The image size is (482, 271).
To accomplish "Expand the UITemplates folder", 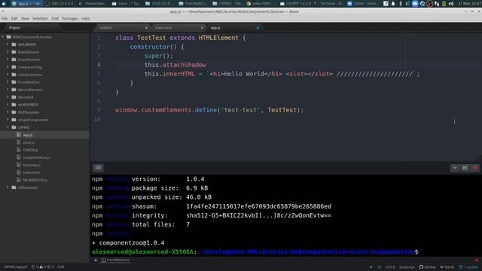I will point(8,187).
